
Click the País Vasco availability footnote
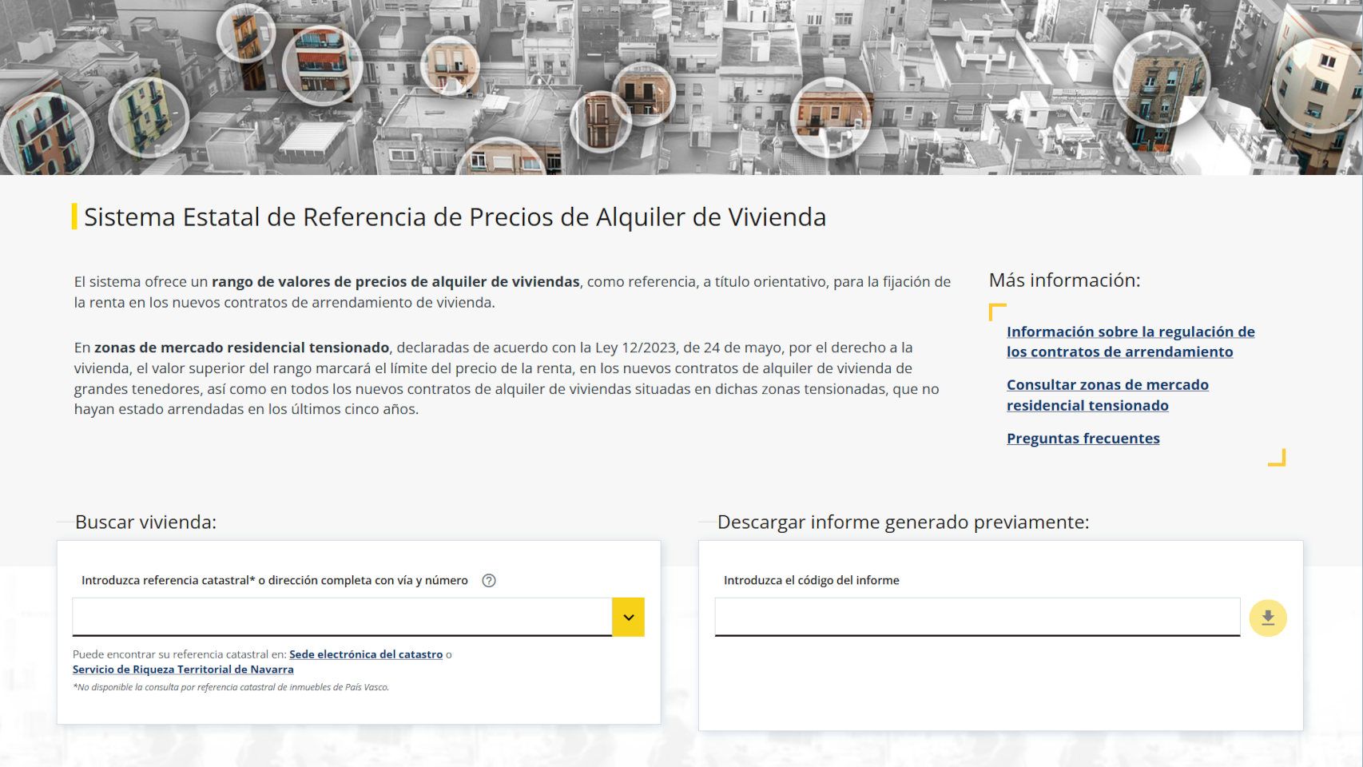231,687
